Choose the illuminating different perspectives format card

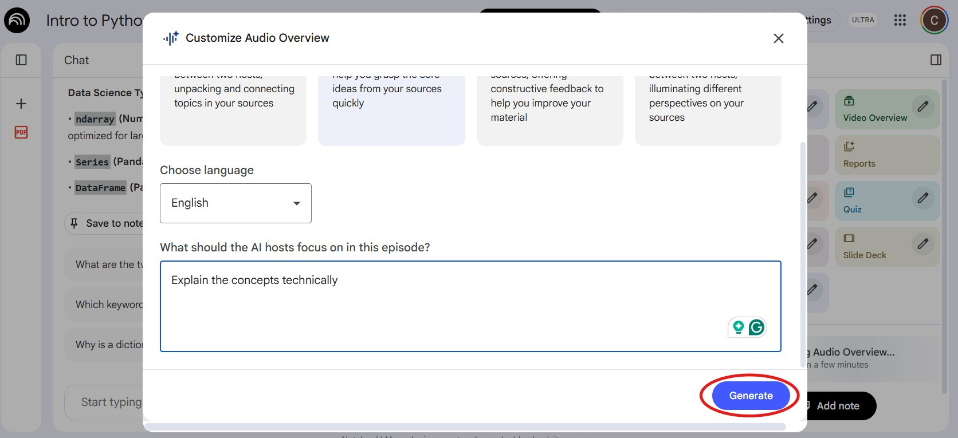[x=708, y=111]
